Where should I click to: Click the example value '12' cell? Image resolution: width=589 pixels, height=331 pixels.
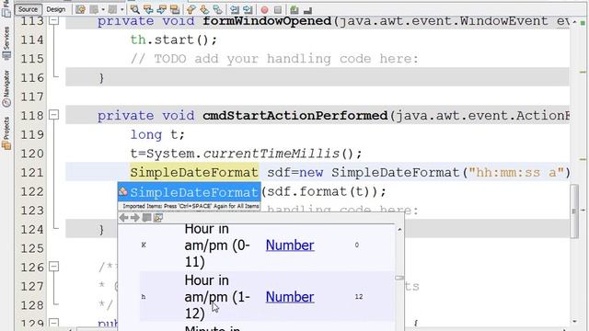[359, 296]
